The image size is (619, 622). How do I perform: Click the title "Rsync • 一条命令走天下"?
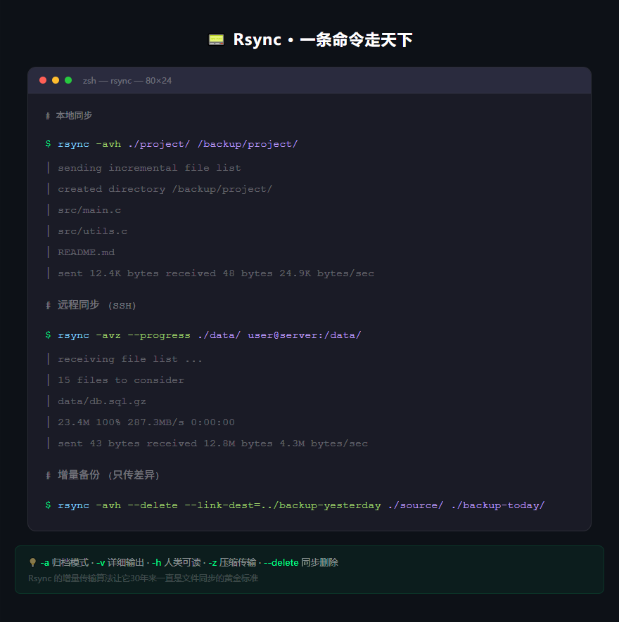pos(323,39)
